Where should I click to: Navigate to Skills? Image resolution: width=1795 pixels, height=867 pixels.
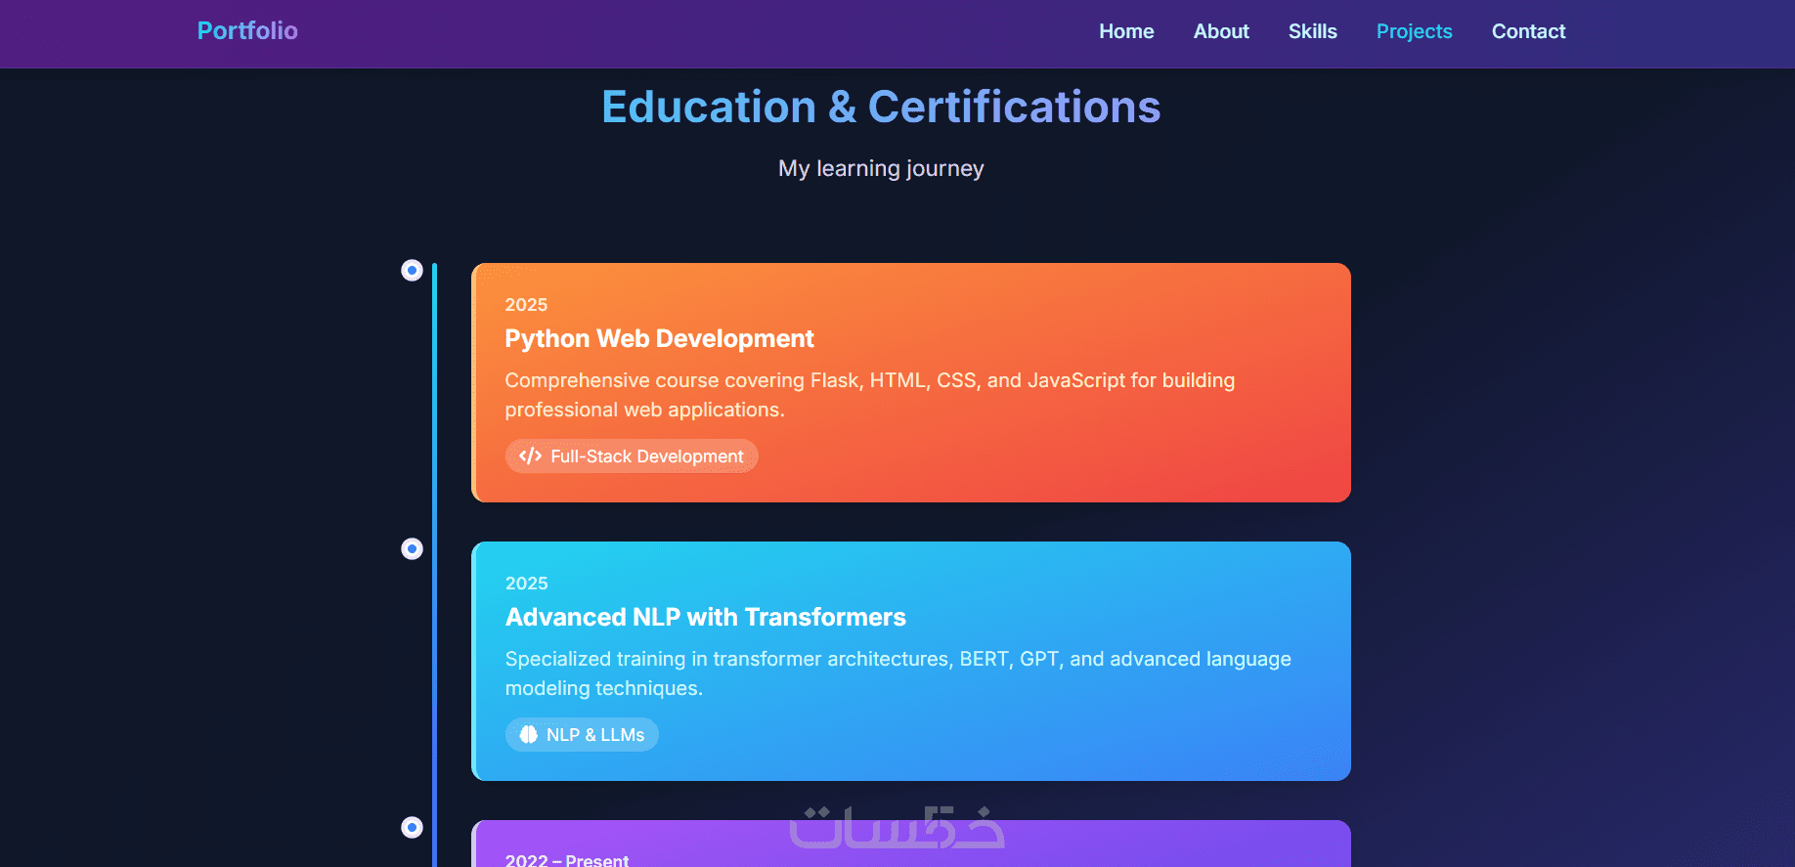(1312, 31)
